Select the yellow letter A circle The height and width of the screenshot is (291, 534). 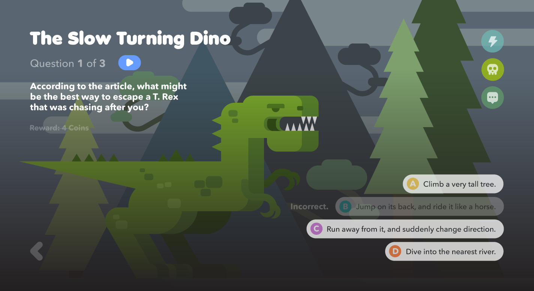tap(413, 184)
